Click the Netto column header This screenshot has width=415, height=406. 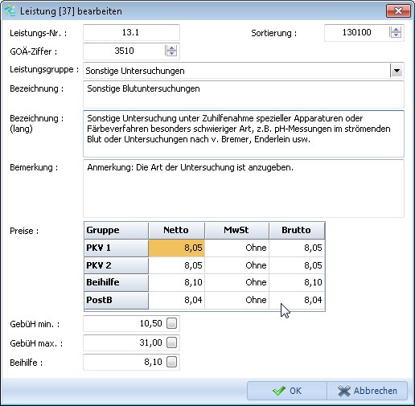176,230
